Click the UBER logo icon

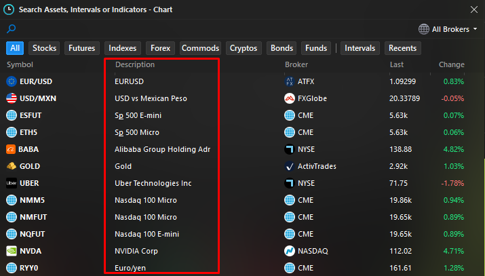click(x=11, y=183)
